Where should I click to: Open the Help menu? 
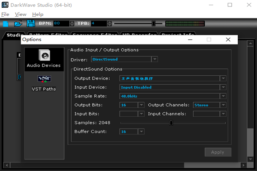click(x=38, y=15)
